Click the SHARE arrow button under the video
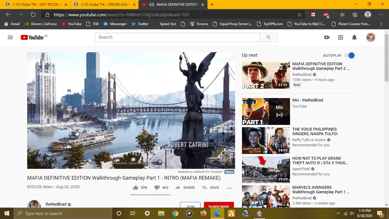The image size is (389, 219). pyautogui.click(x=185, y=188)
